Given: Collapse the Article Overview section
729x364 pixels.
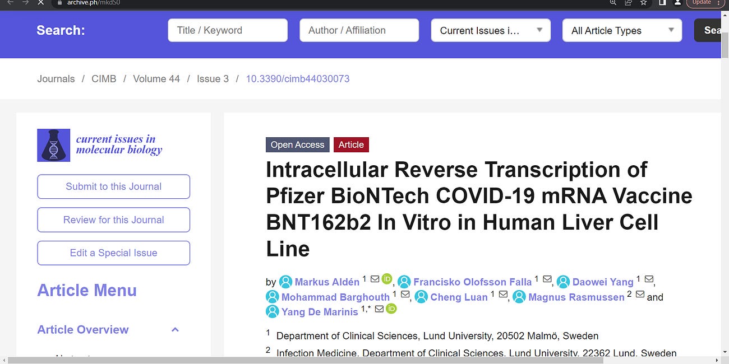Looking at the screenshot, I should point(175,330).
